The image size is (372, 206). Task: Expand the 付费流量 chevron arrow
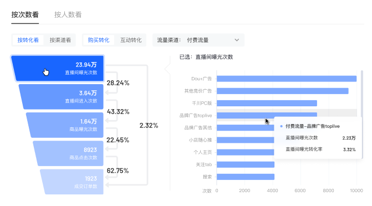(x=237, y=40)
